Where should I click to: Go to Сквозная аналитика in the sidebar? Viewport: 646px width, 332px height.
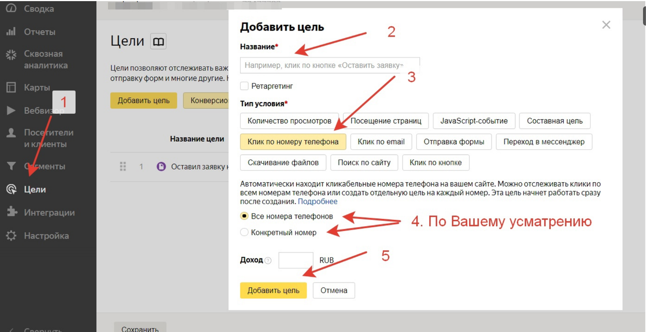coord(46,60)
